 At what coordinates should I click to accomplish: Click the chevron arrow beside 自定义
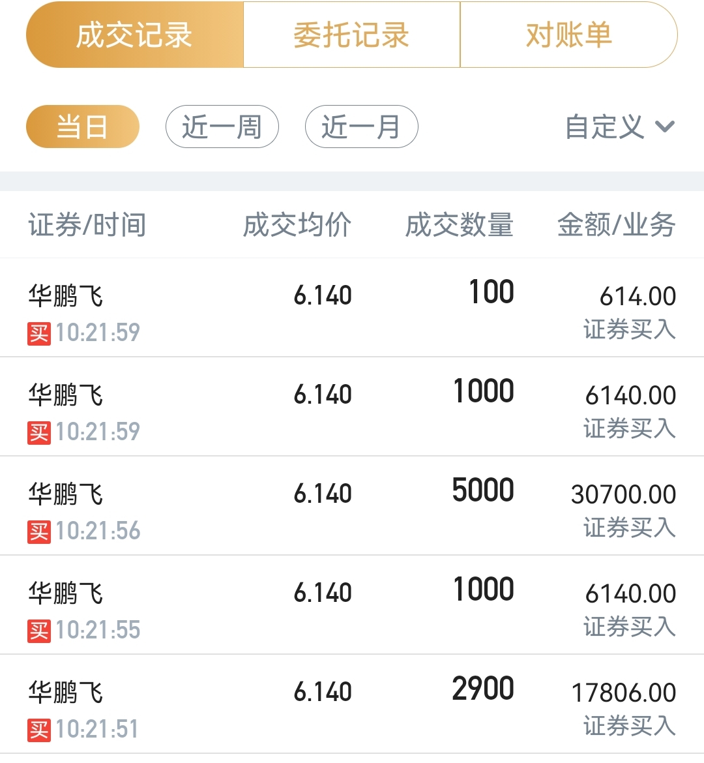click(665, 127)
